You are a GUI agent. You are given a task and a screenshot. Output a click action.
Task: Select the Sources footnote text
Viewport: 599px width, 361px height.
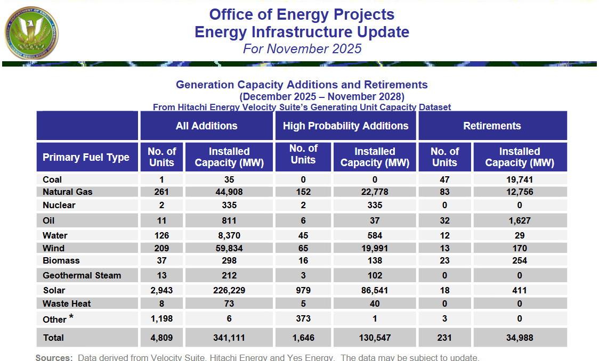click(257, 357)
